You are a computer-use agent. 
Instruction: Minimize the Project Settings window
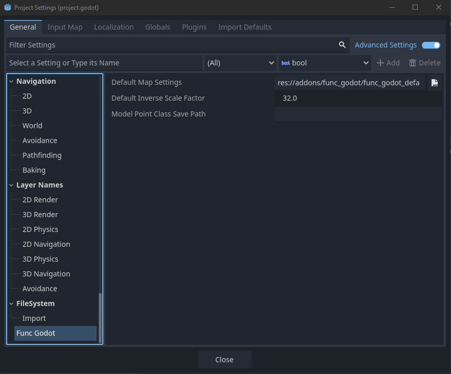392,8
